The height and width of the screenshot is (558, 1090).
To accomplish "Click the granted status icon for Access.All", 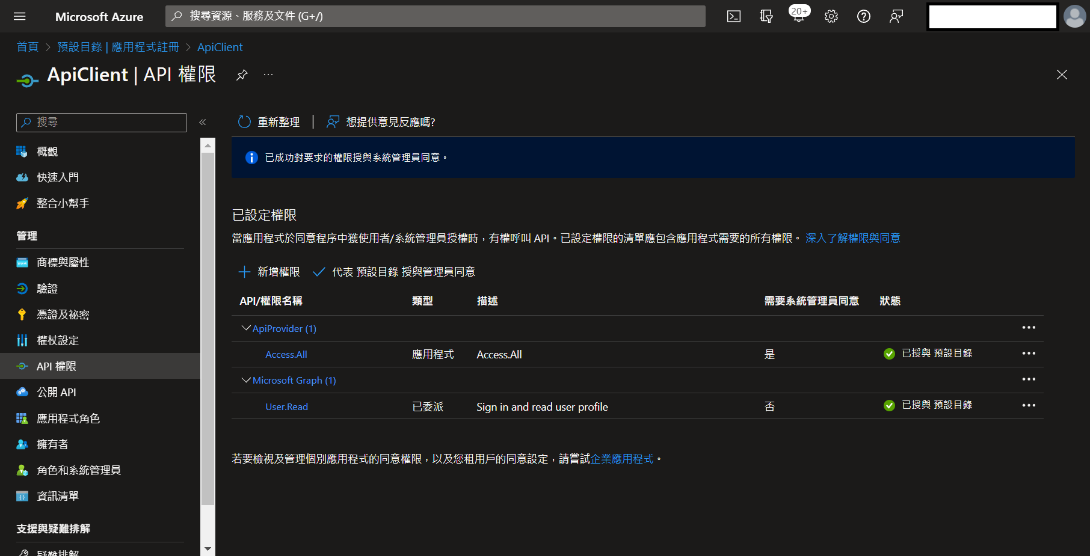I will [x=889, y=354].
